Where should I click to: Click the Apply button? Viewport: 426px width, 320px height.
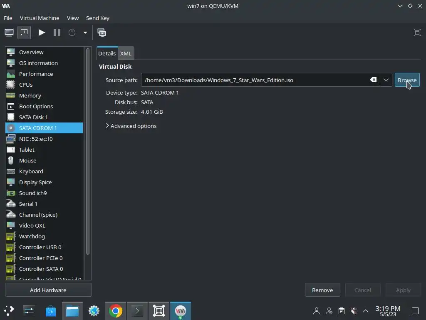coord(403,290)
